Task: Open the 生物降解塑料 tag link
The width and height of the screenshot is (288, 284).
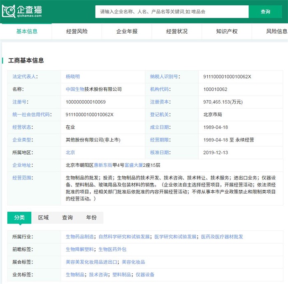Action: pos(80,249)
